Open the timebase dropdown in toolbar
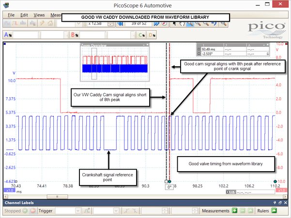 coord(79,24)
